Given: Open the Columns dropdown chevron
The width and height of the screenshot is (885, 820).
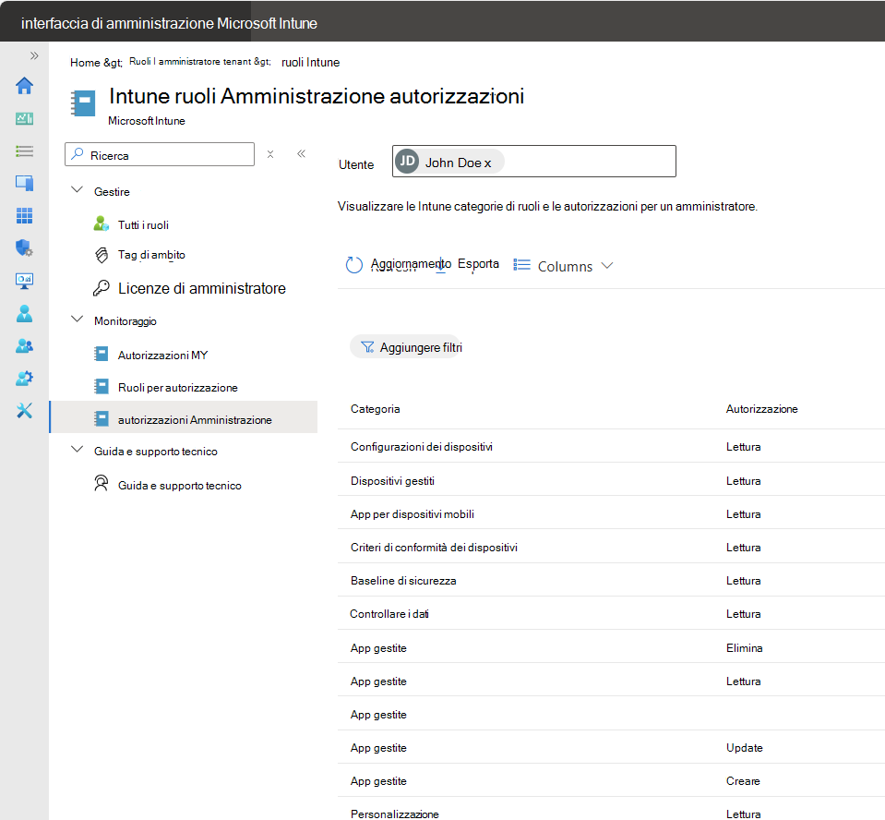Looking at the screenshot, I should (606, 265).
